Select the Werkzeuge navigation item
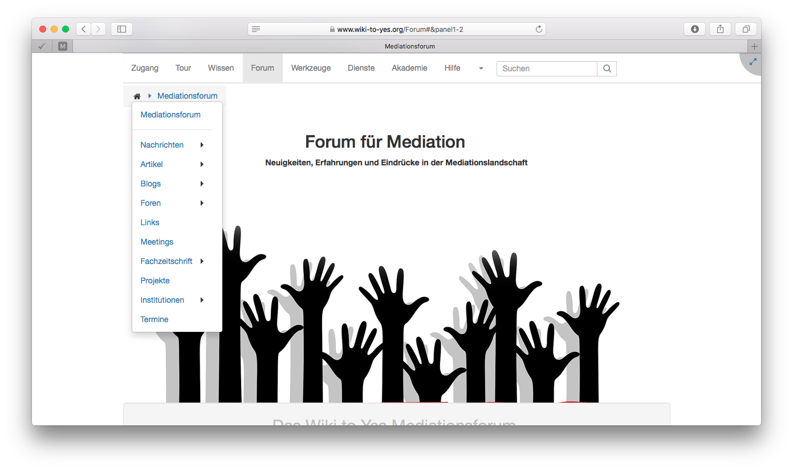 click(x=311, y=68)
